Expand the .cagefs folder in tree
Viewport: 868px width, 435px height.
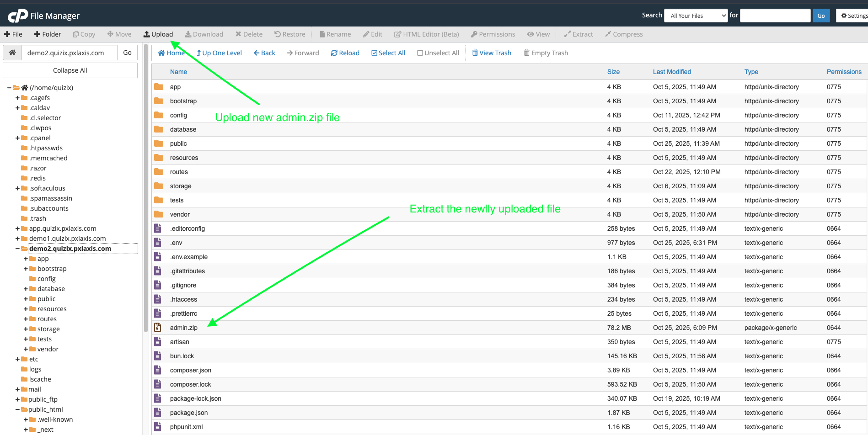click(17, 98)
